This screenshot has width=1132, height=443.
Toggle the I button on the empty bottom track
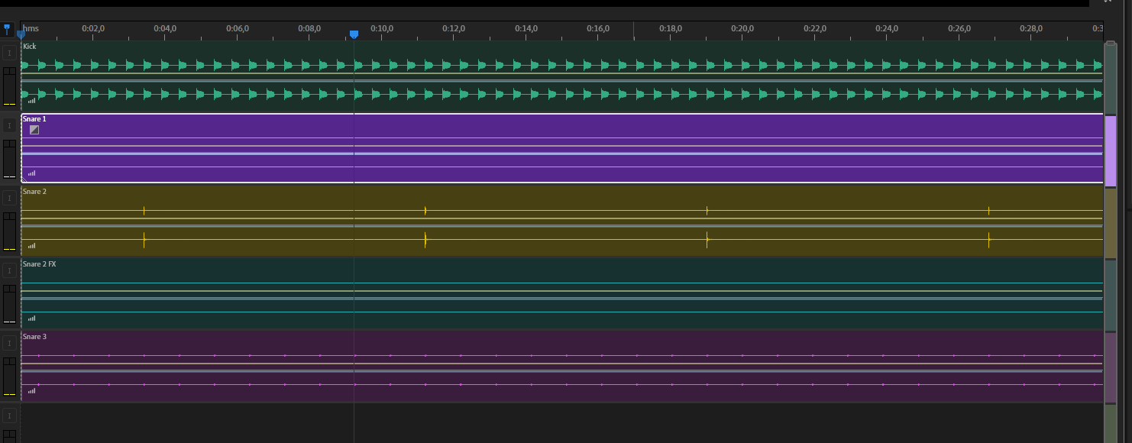pos(9,416)
